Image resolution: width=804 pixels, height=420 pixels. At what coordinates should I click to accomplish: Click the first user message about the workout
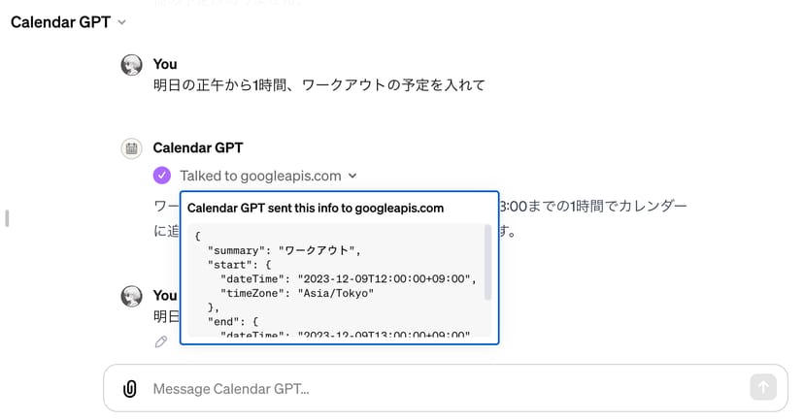tap(318, 85)
